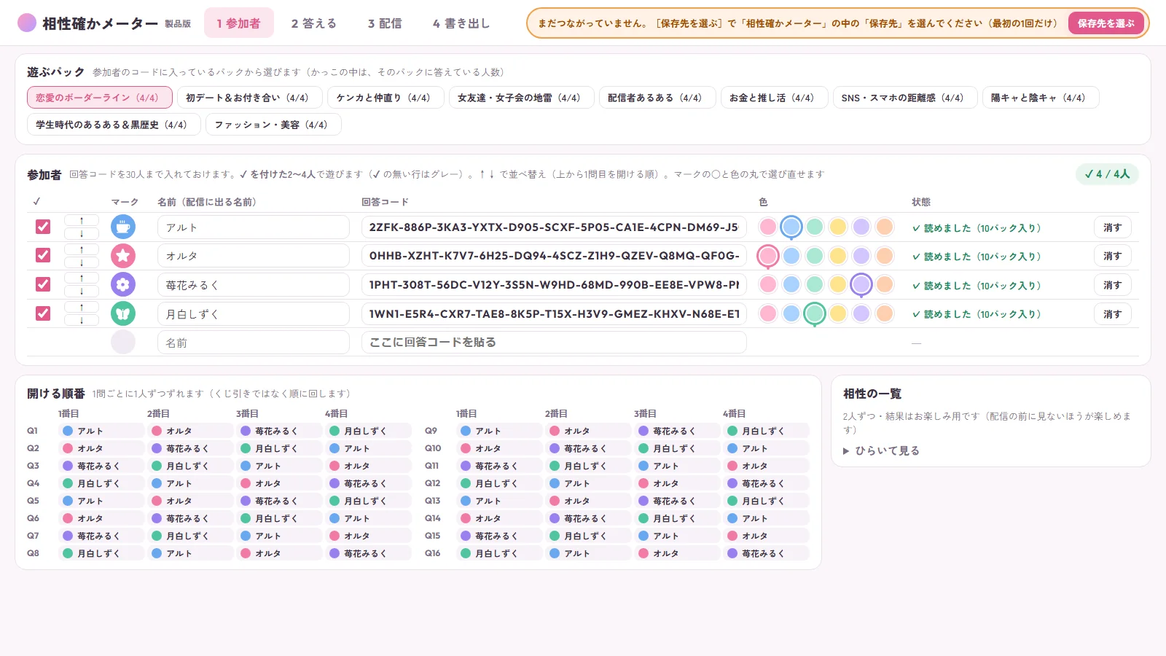Pick the orange color for 月白しずく
This screenshot has height=656, width=1166.
coord(885,313)
